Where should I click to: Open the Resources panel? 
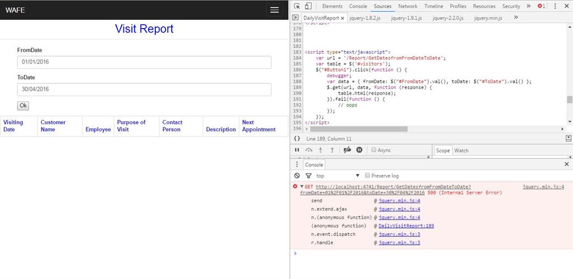tap(484, 6)
